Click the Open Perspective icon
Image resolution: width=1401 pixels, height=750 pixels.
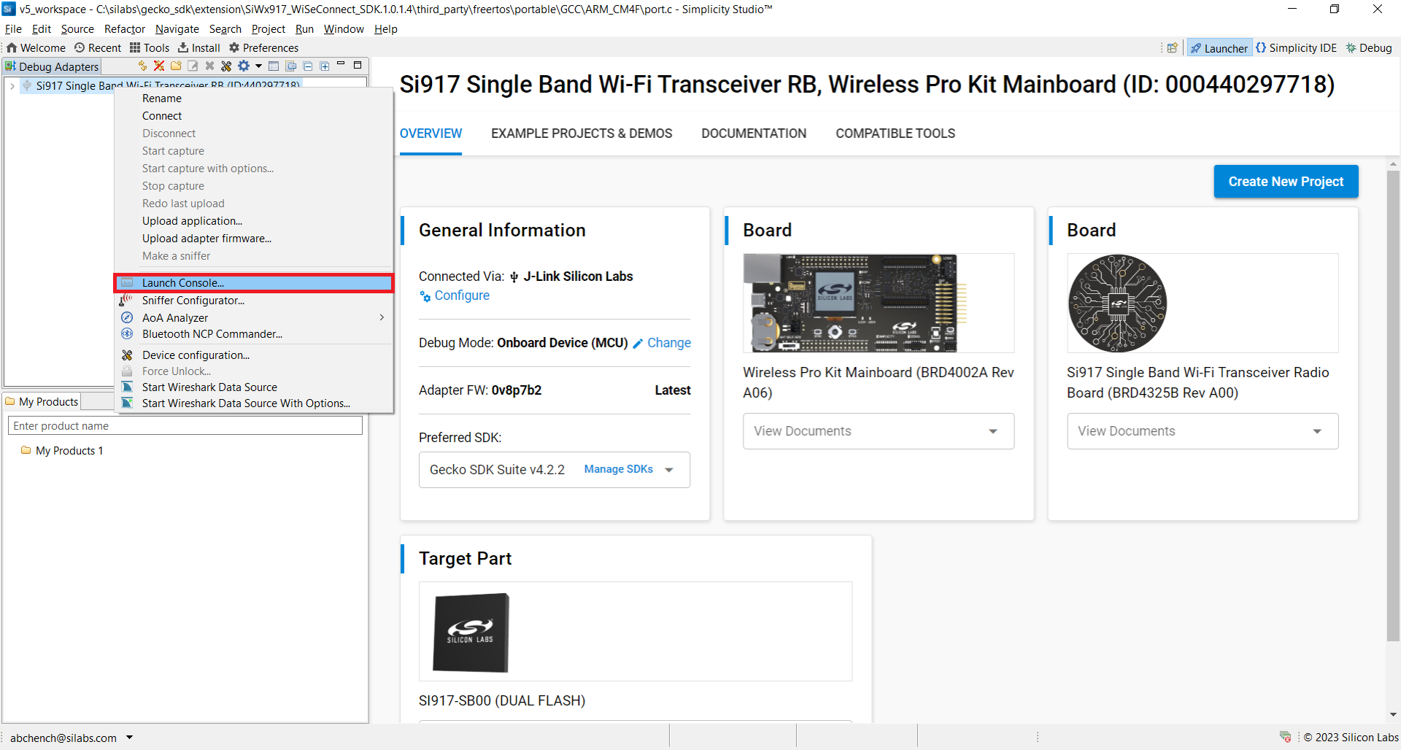coord(1172,48)
